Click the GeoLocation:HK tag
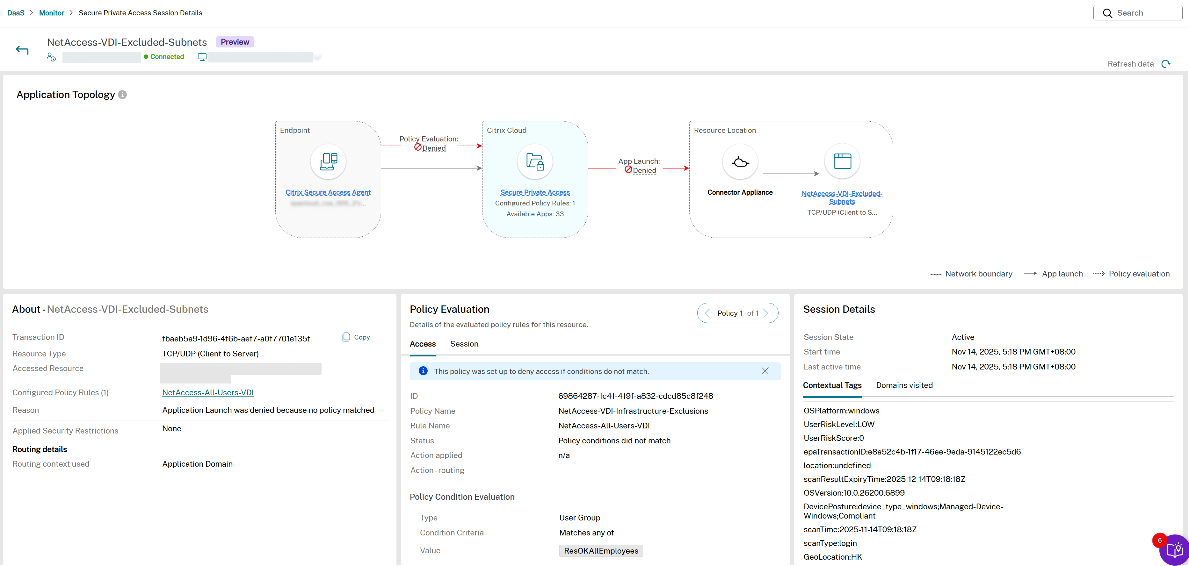Image resolution: width=1189 pixels, height=566 pixels. 832,557
